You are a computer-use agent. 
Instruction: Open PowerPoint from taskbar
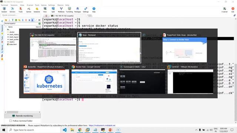tap(110, 130)
